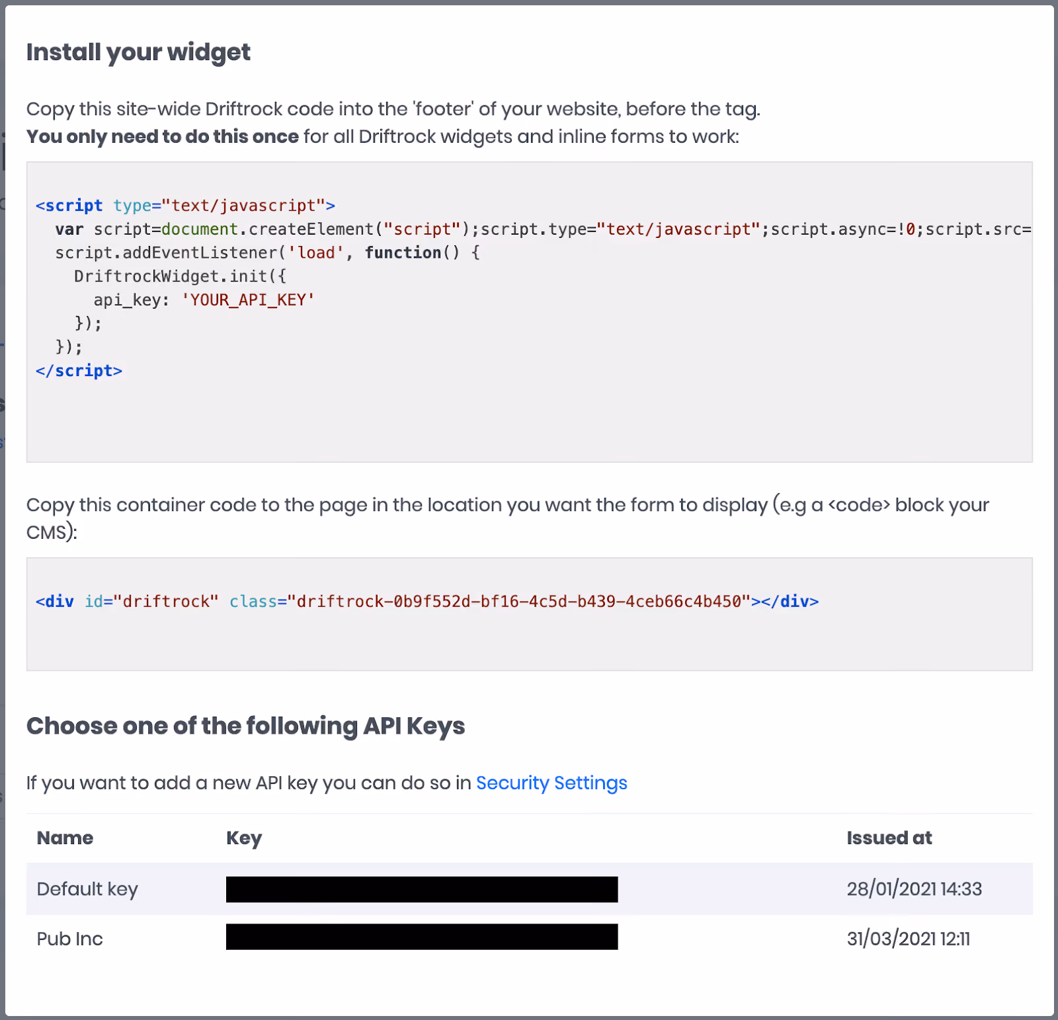Click the 31/03/2021 12:11 issued date

909,939
